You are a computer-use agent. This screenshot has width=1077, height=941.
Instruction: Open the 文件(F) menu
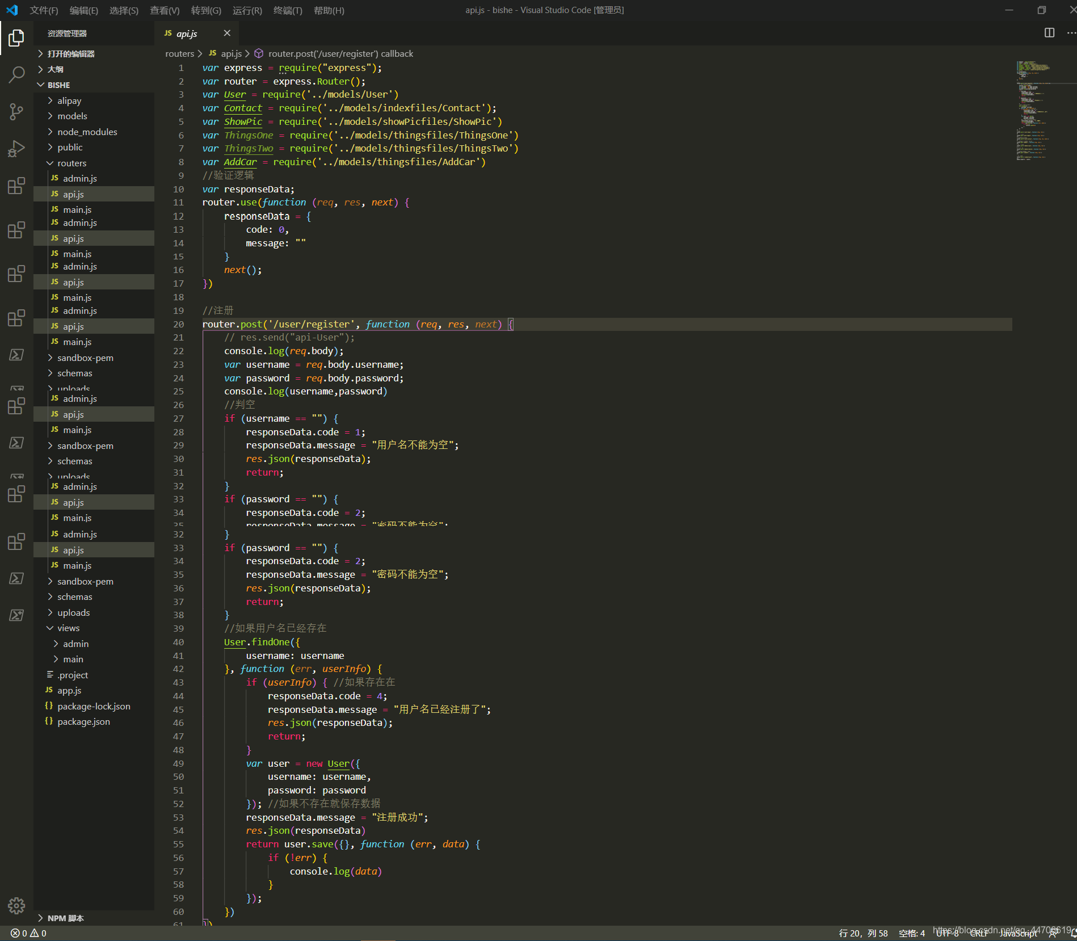[x=44, y=10]
